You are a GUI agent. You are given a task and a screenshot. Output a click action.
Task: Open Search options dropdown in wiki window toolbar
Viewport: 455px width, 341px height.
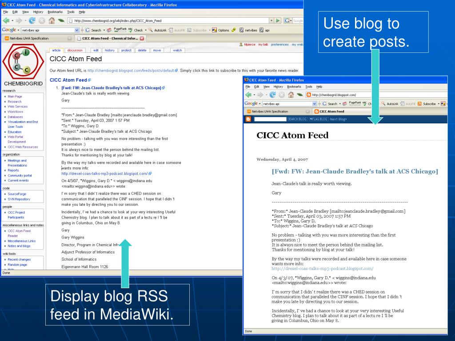point(104,30)
